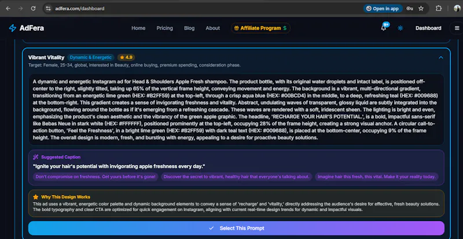Viewport: 463px width, 239px height.
Task: Go to Dashboard link in header
Action: (428, 28)
